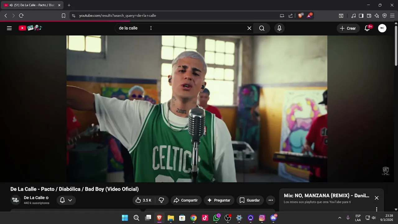Go to the YouTube home logo
Viewport: 398px width, 224px height.
tap(30, 28)
